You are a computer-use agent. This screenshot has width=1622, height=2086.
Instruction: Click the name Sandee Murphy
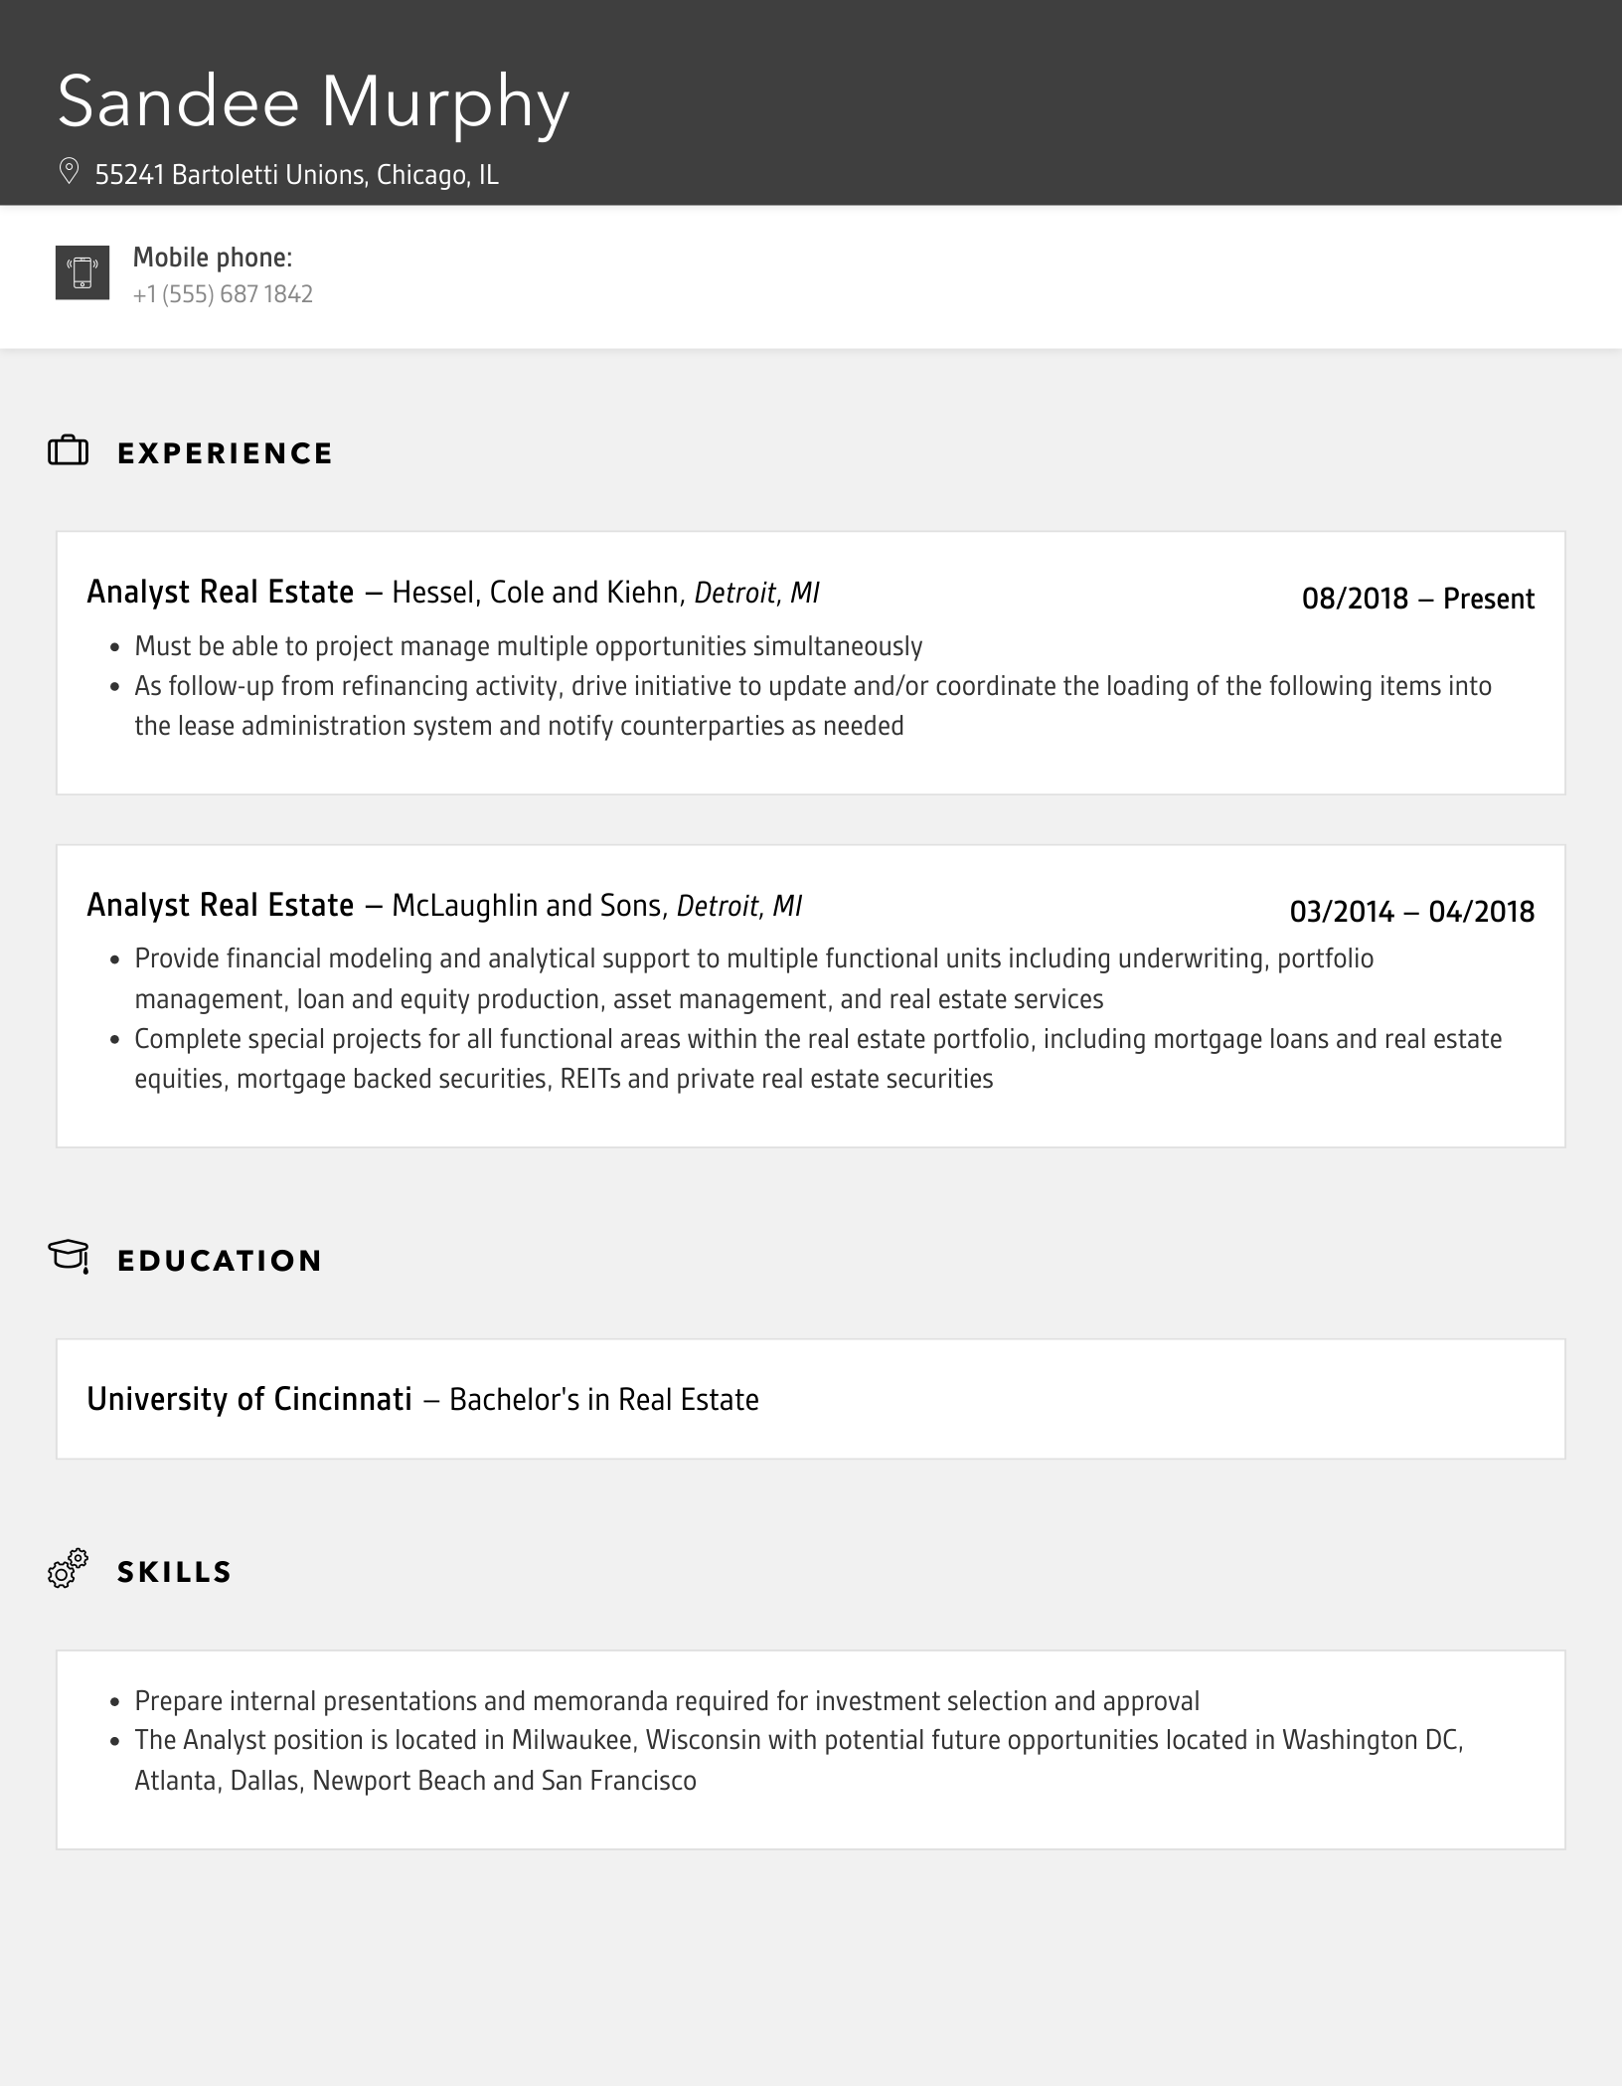click(x=313, y=101)
